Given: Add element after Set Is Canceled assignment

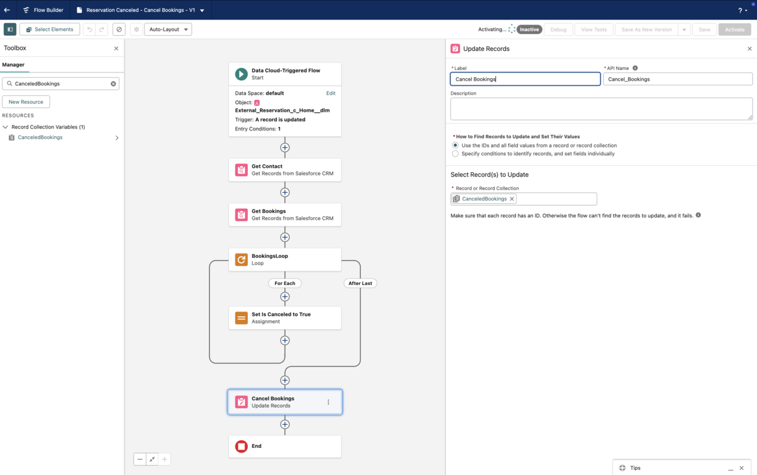Looking at the screenshot, I should tap(285, 340).
